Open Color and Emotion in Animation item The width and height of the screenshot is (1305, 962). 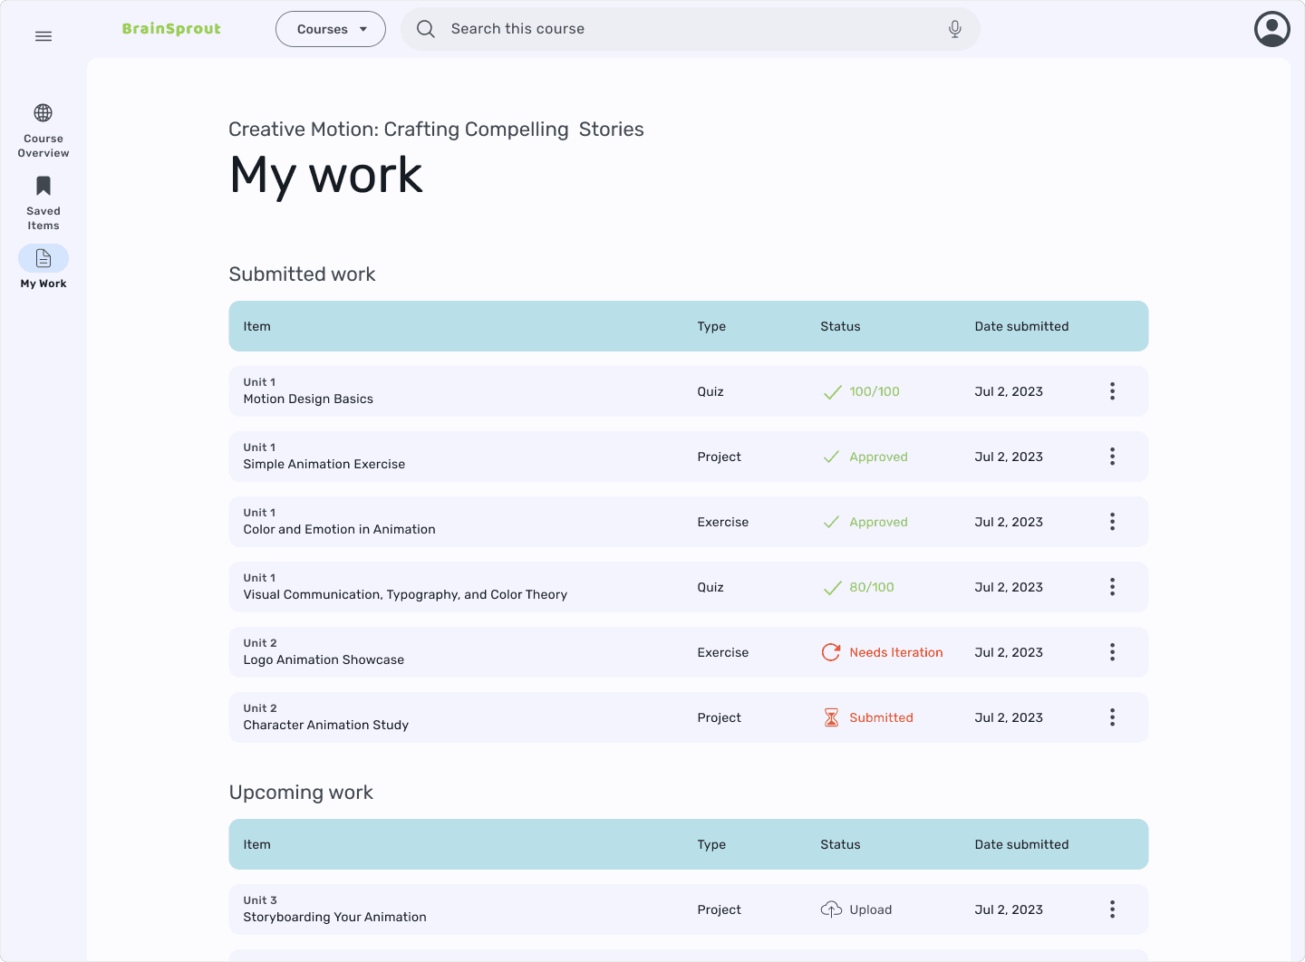click(x=339, y=529)
